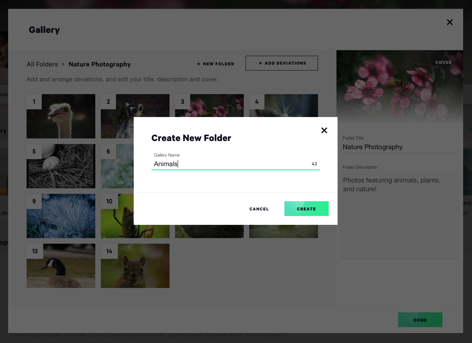Click the Create New Folder heading

point(191,138)
